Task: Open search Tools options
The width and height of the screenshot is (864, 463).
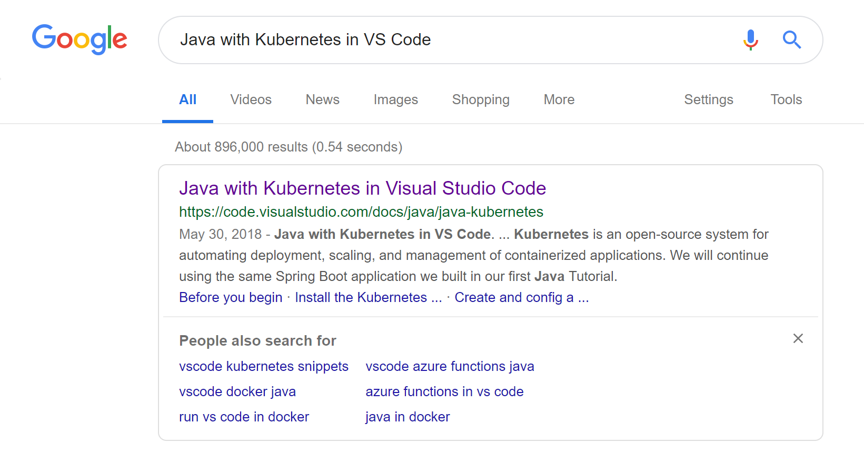Action: pos(786,99)
